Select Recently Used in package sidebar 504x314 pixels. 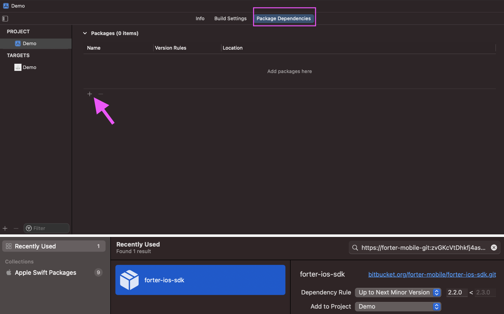tap(54, 246)
